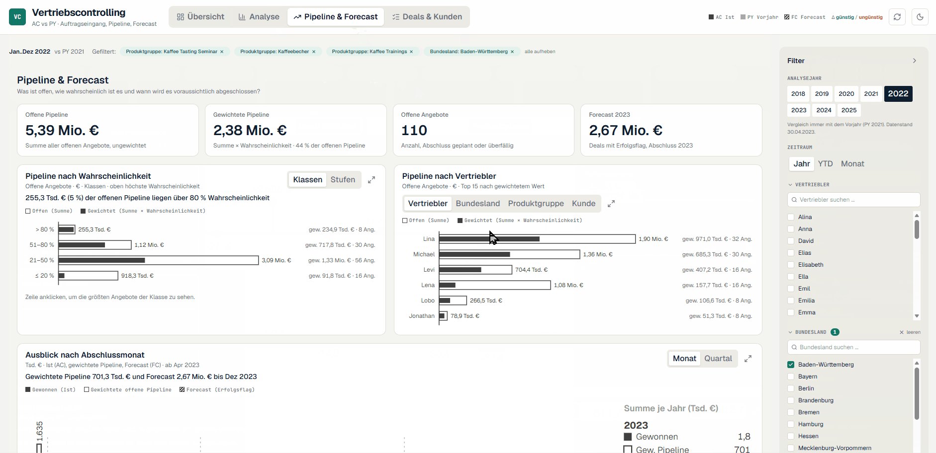
Task: Check the Elisabeth checkbox
Action: (x=791, y=265)
